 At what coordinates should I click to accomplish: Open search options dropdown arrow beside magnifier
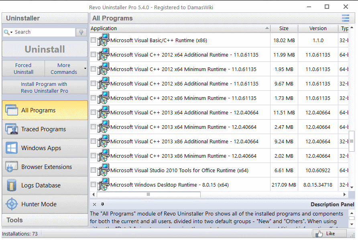(x=11, y=33)
